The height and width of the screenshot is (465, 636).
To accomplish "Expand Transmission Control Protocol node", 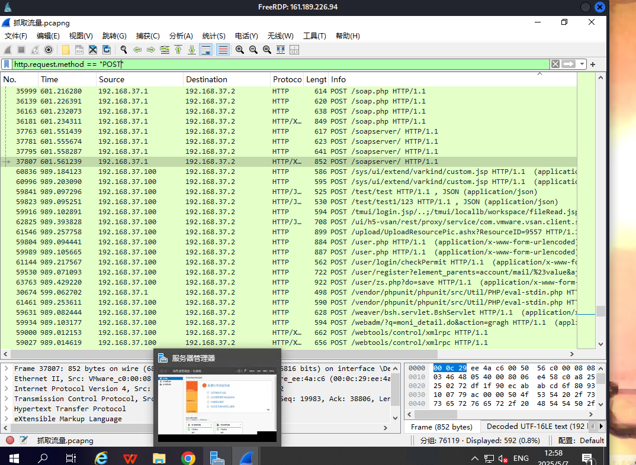I will [x=7, y=399].
